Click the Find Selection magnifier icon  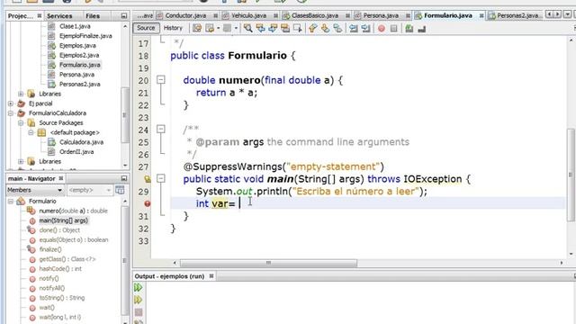[248, 28]
